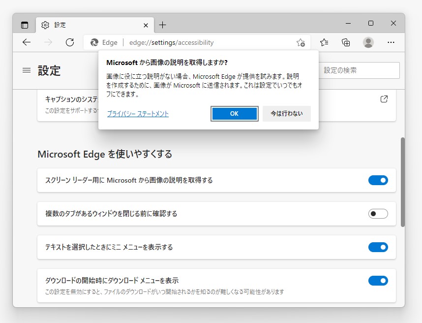
Task: Open the settings hamburger menu
Action: [27, 70]
